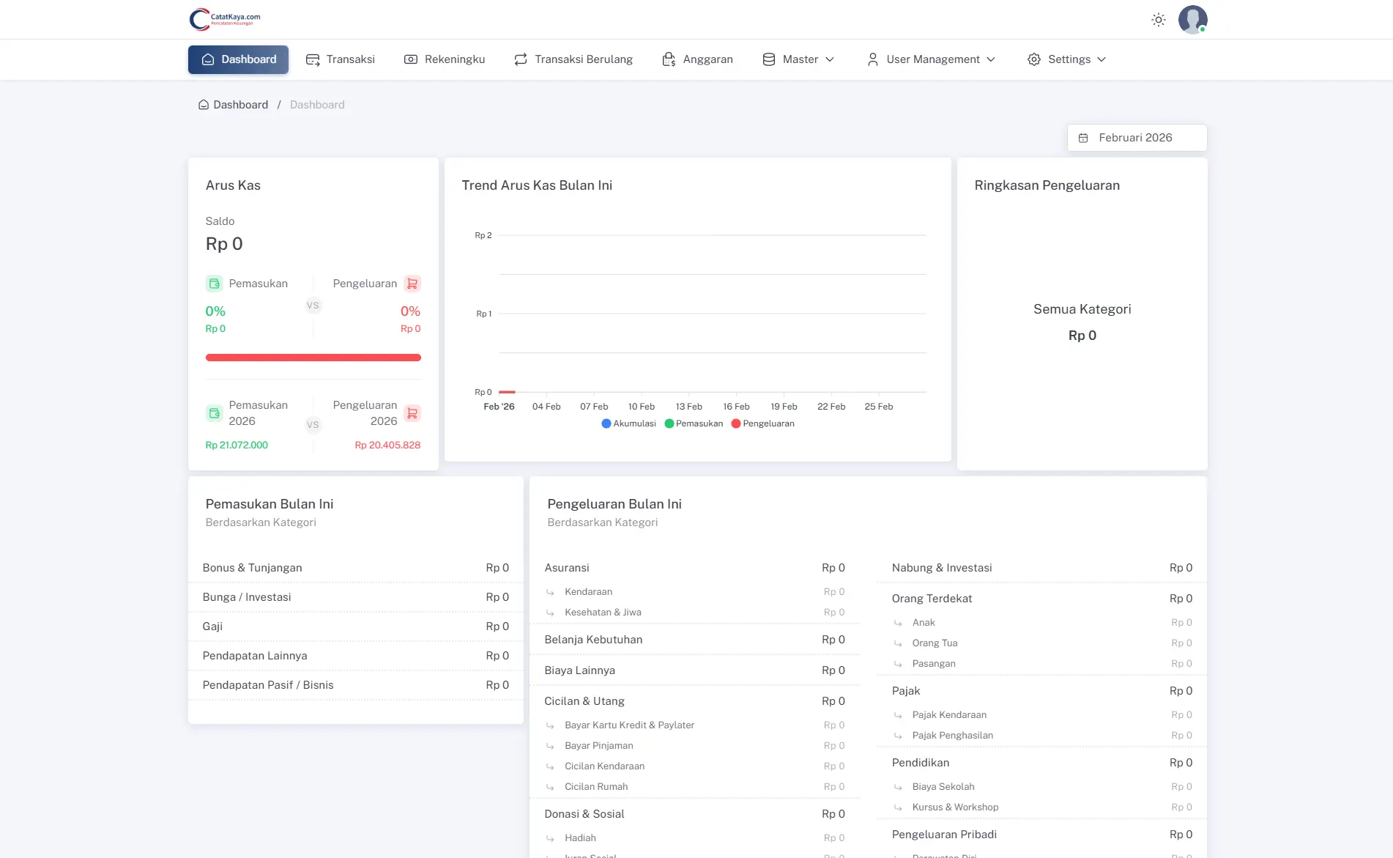Expand the User Management dropdown
The image size is (1393, 858).
(931, 59)
